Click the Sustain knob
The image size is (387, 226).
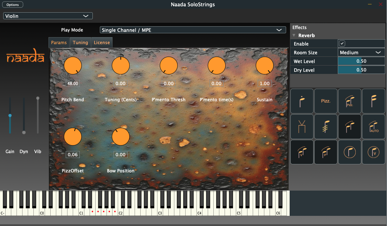pyautogui.click(x=265, y=66)
